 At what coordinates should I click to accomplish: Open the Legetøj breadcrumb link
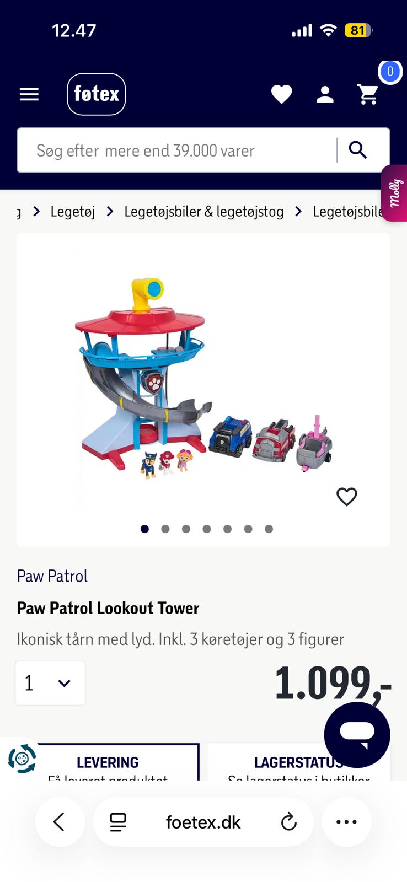click(x=73, y=212)
